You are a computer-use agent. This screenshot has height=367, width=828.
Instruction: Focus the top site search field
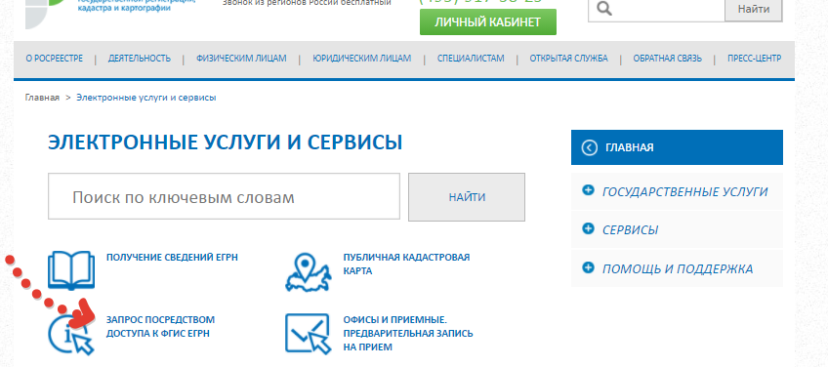pyautogui.click(x=656, y=10)
